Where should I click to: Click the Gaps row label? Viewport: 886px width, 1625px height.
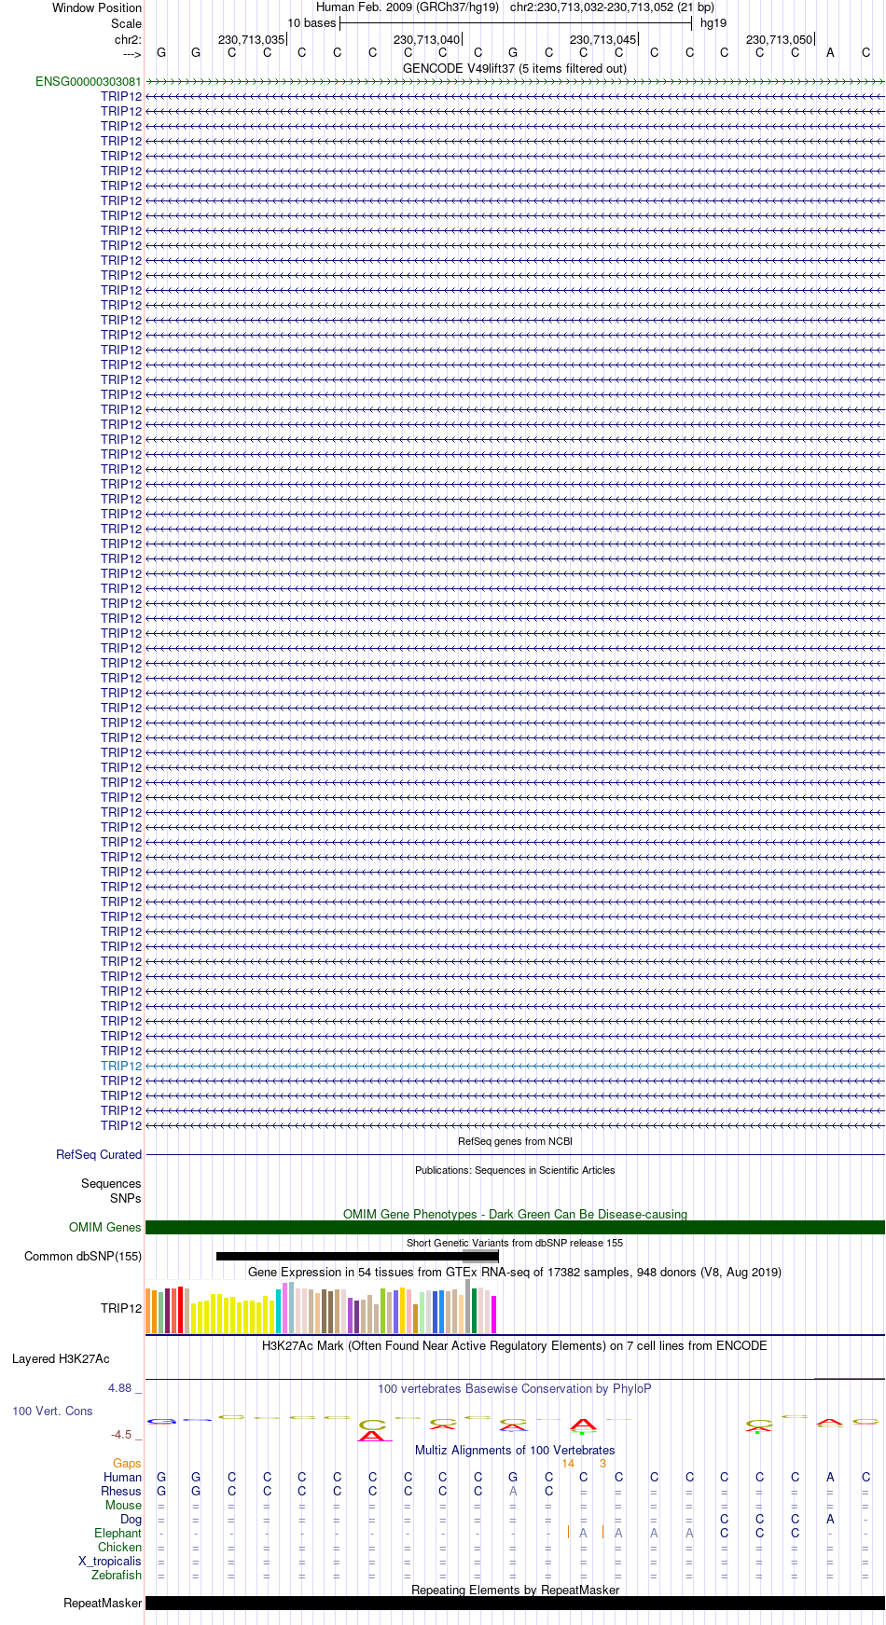pos(127,1464)
